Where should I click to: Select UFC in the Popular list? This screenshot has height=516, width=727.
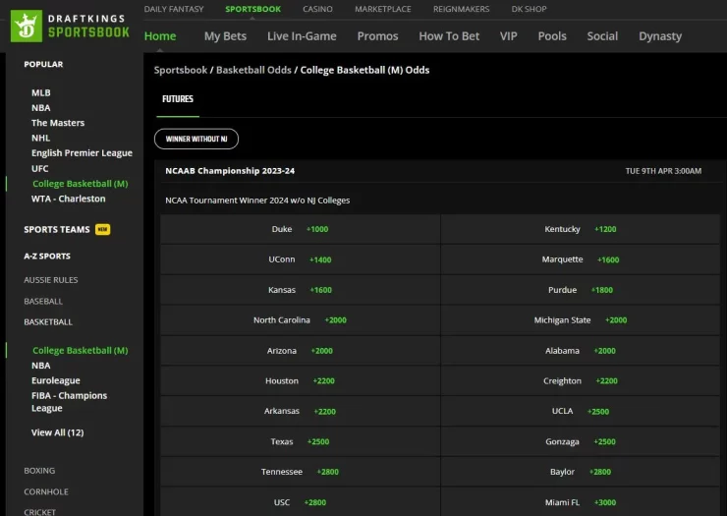pyautogui.click(x=40, y=168)
